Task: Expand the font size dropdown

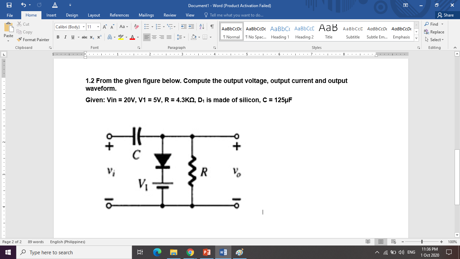Action: [x=98, y=27]
